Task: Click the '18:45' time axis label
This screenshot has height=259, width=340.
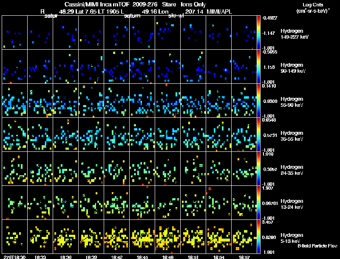Action: pos(142,257)
